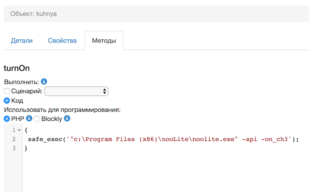Select the Методы tab
The image size is (309, 192).
(x=104, y=41)
